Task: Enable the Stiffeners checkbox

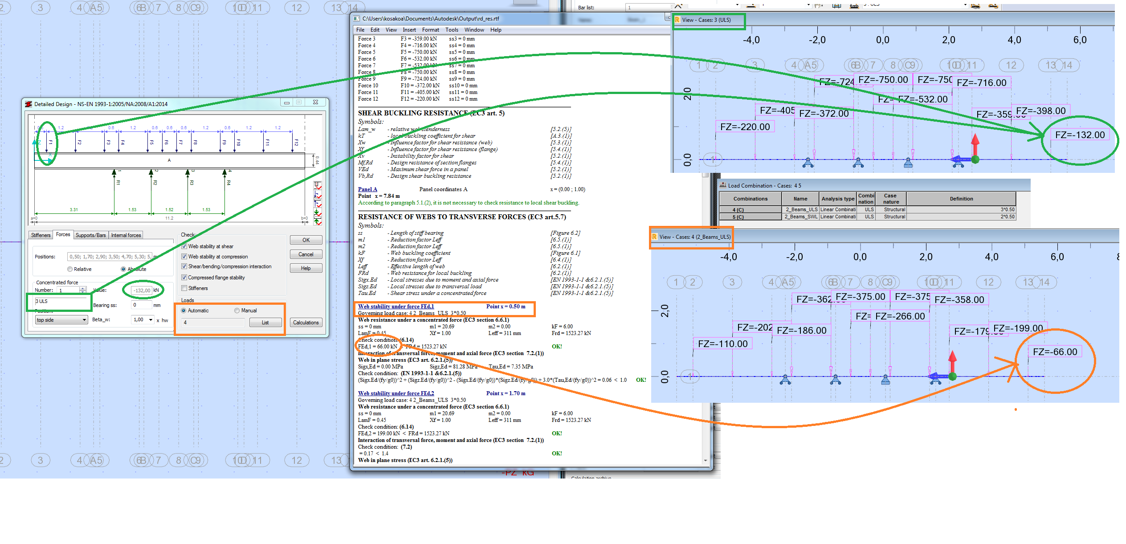Action: click(x=184, y=288)
